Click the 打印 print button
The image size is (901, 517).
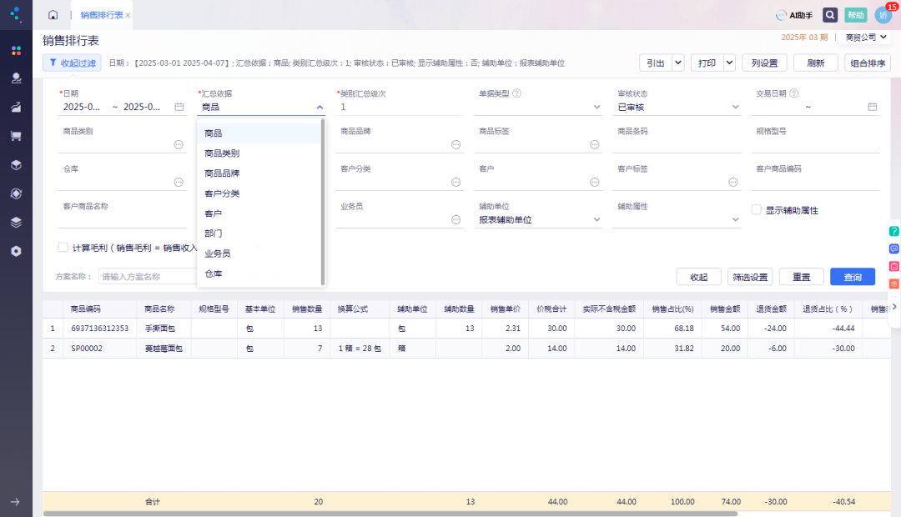(x=707, y=63)
